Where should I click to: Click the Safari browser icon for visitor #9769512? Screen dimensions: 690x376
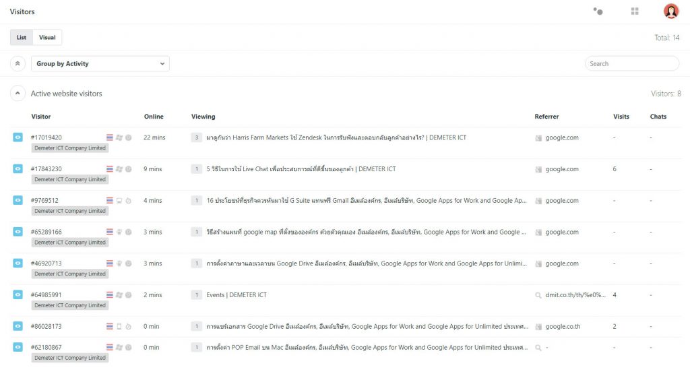coord(129,200)
